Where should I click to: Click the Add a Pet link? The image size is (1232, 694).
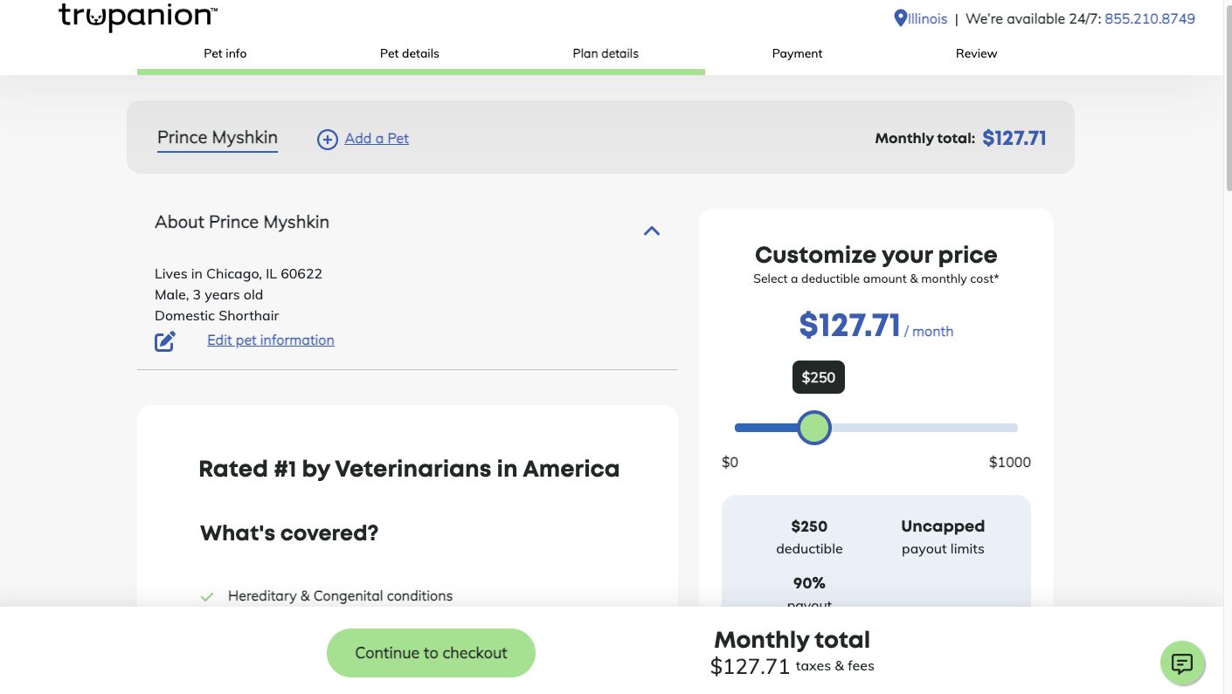click(377, 138)
